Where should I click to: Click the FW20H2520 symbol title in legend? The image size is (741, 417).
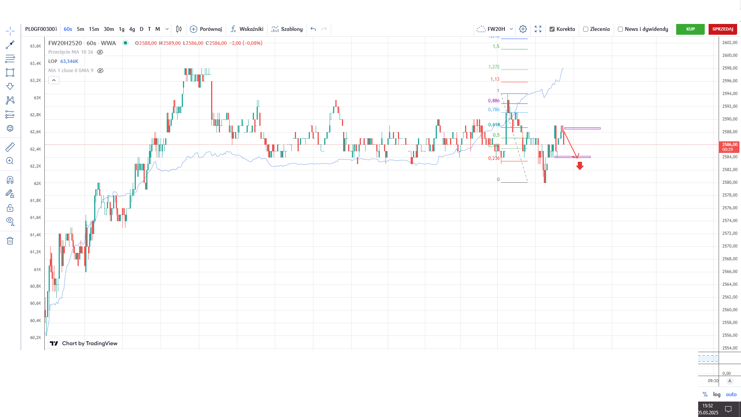(65, 43)
